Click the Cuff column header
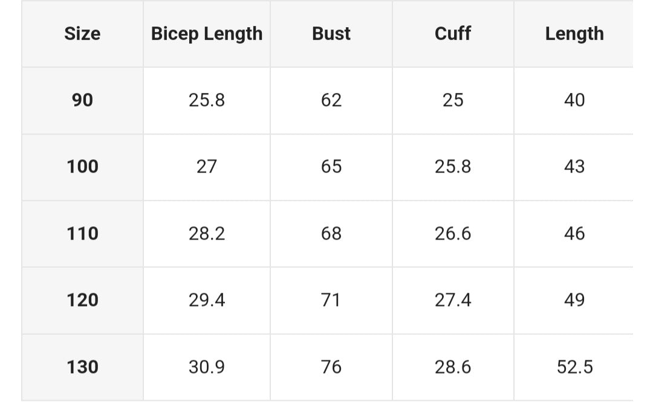 (453, 34)
